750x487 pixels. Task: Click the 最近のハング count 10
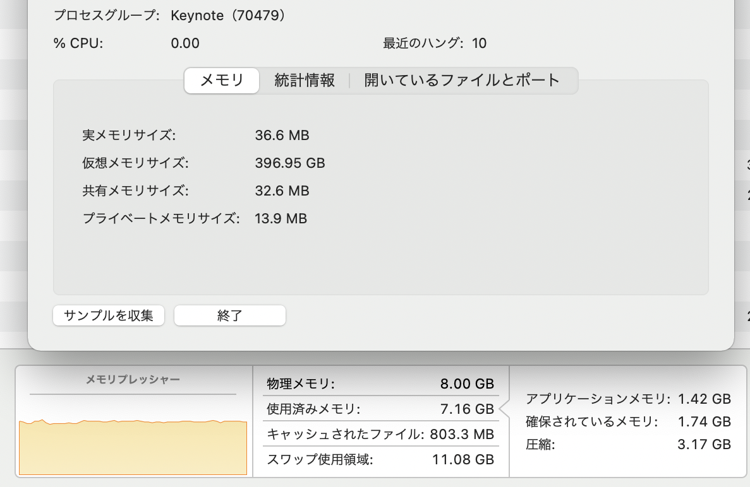coord(479,44)
